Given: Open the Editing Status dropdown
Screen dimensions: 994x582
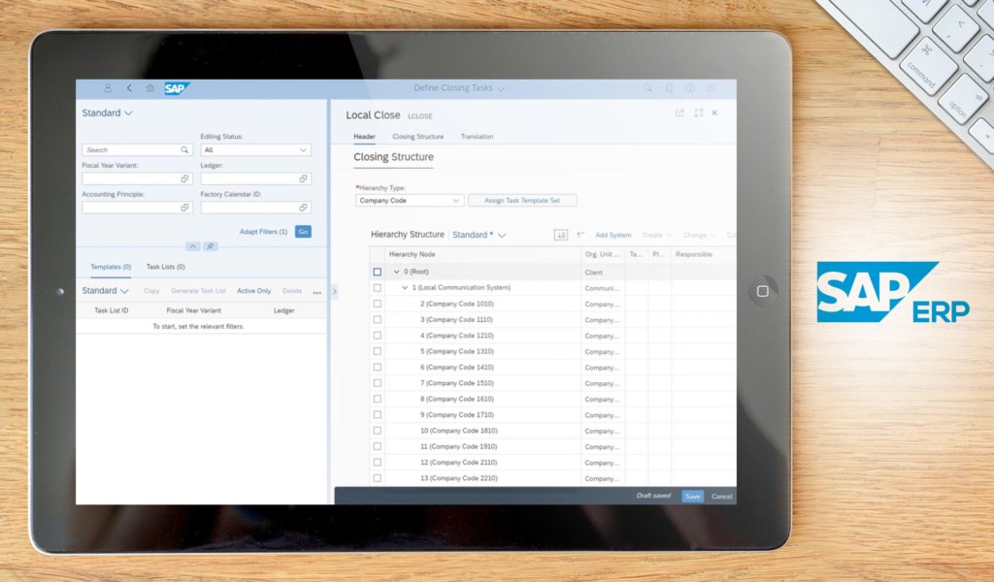Looking at the screenshot, I should tap(255, 150).
